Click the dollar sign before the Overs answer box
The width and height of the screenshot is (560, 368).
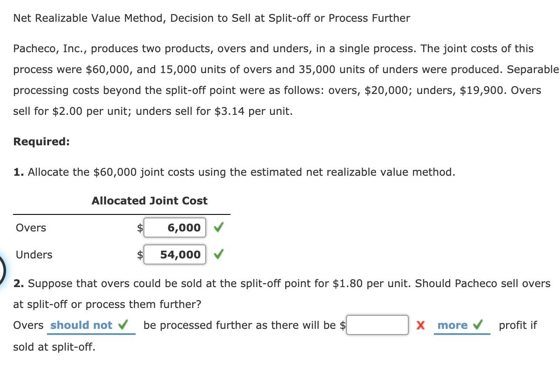point(139,227)
